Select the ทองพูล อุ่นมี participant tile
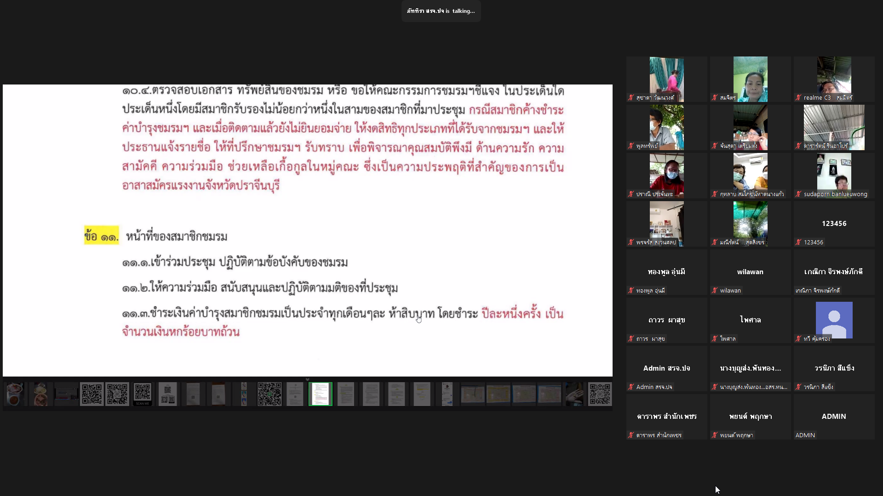The image size is (883, 496). point(666,272)
